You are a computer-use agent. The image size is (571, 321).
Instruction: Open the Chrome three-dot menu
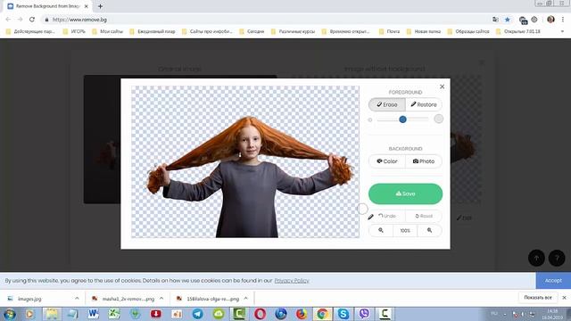(563, 20)
